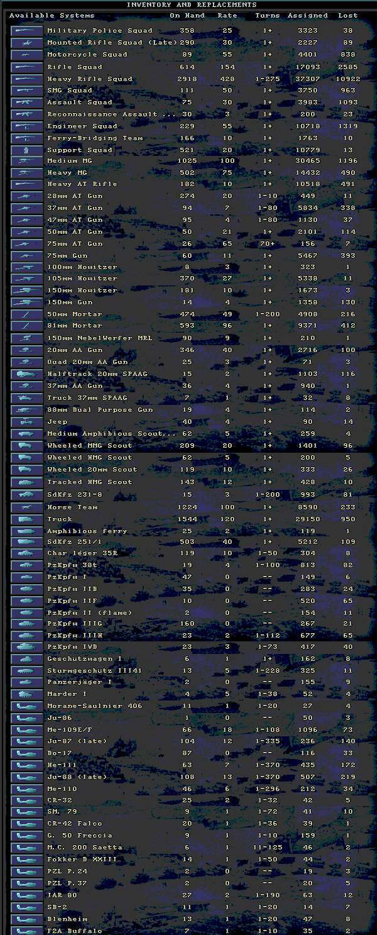The width and height of the screenshot is (377, 935).
Task: Select the 37mm AT Gun icon
Action: coord(27,208)
